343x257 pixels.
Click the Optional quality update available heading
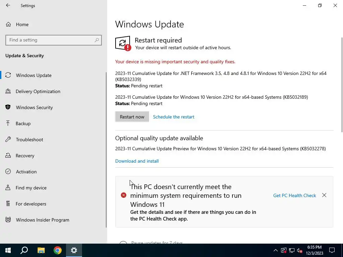(x=159, y=138)
